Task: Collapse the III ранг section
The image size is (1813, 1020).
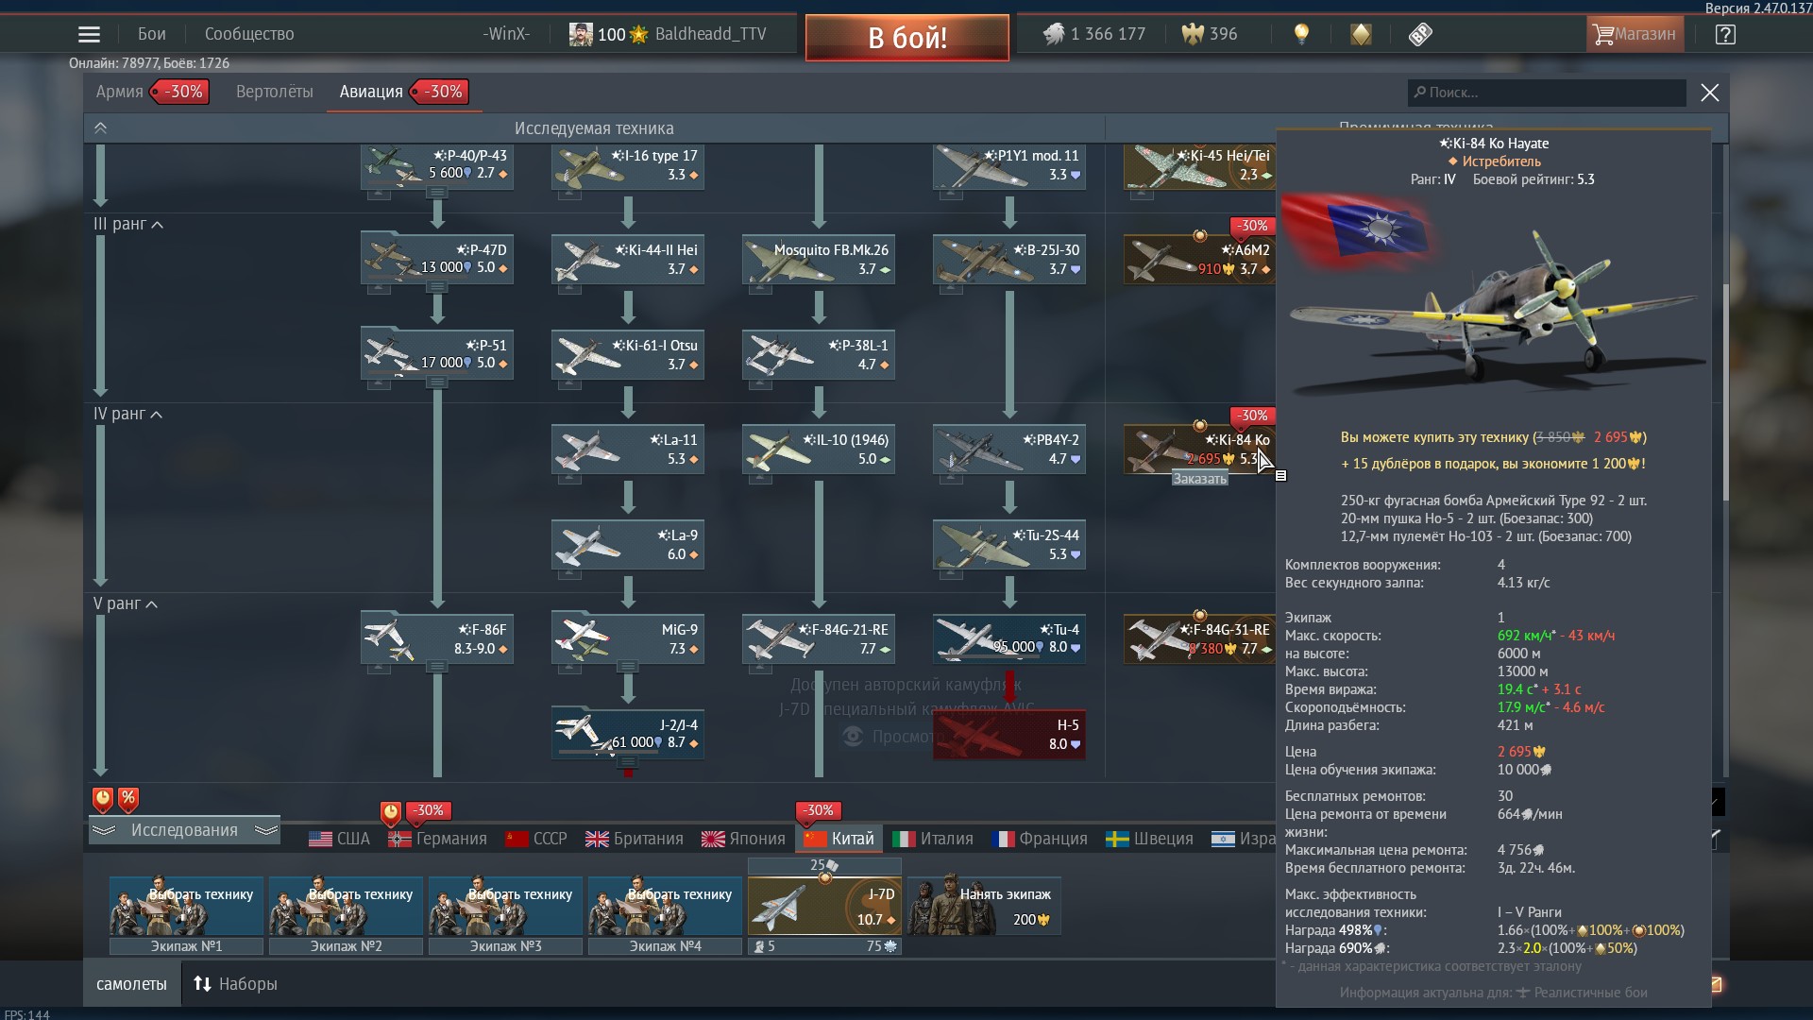Action: click(x=128, y=224)
